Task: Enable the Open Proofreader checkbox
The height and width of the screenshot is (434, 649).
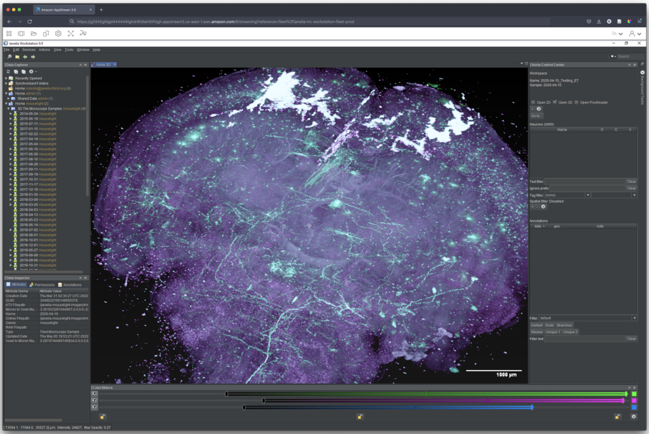Action: [x=577, y=102]
